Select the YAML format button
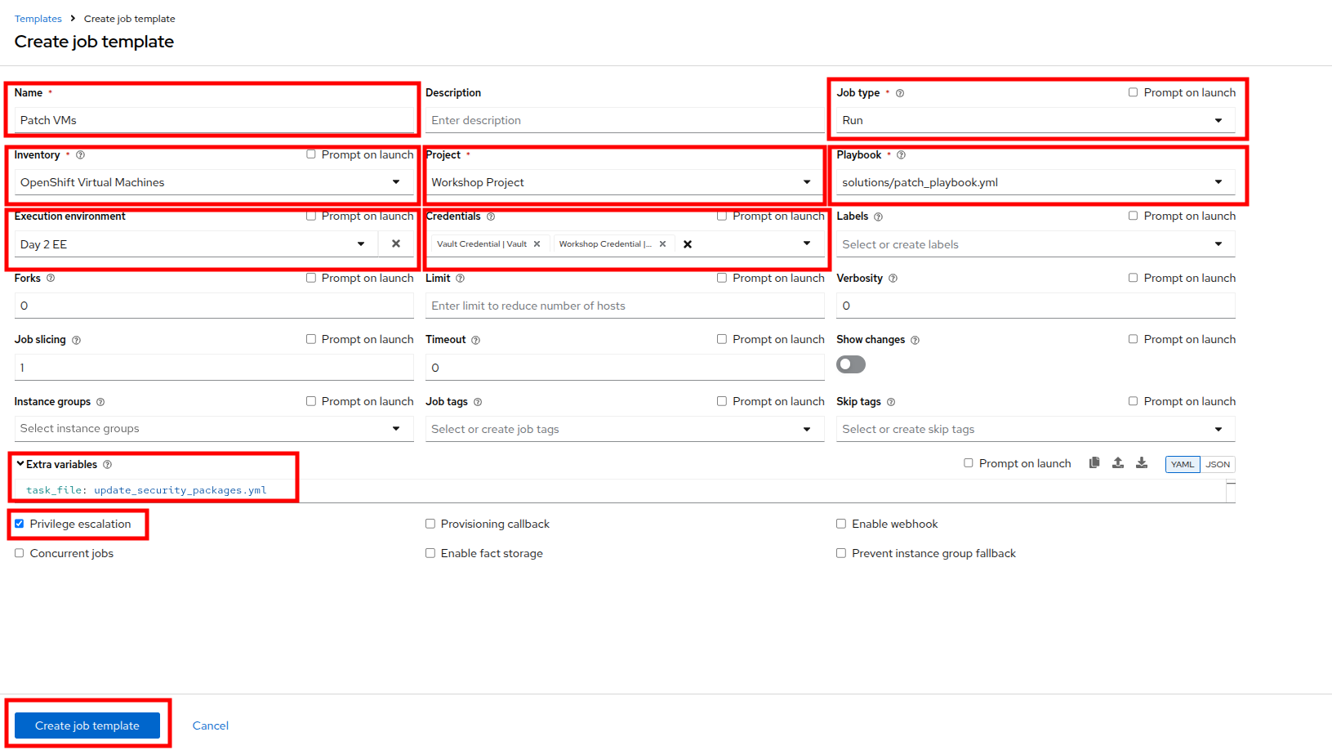This screenshot has width=1332, height=750. click(1182, 464)
